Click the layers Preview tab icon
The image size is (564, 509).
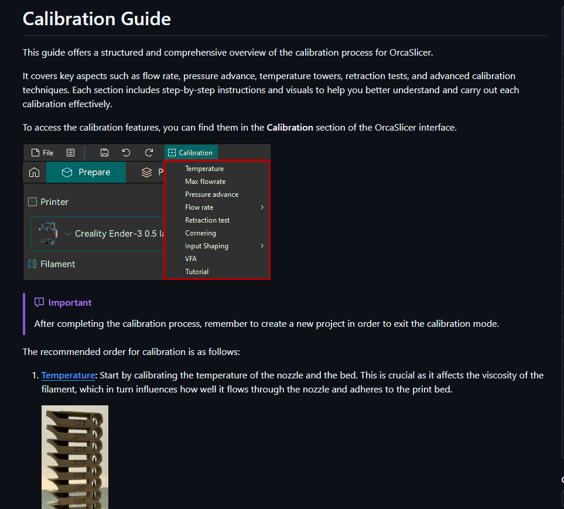[147, 173]
